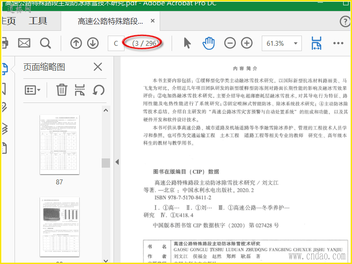Zoom in with the plus button
Viewport: 352px width, 264px height.
247,43
